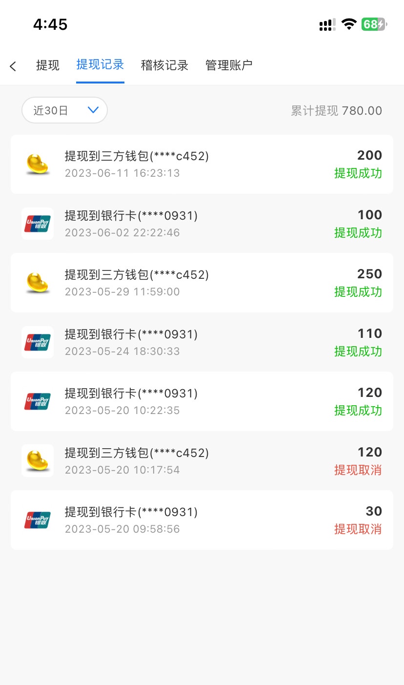
Task: Tap 提现取消 status on the 30 withdrawal
Action: (358, 529)
